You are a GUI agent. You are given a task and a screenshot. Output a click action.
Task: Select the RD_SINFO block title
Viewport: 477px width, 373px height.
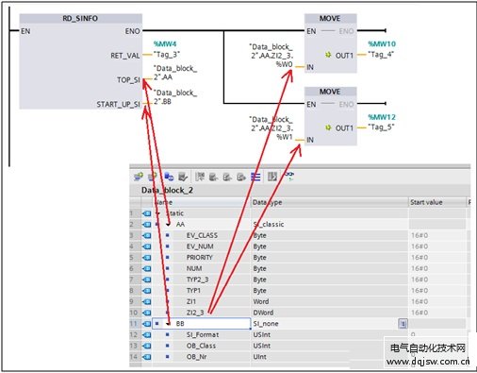[80, 19]
